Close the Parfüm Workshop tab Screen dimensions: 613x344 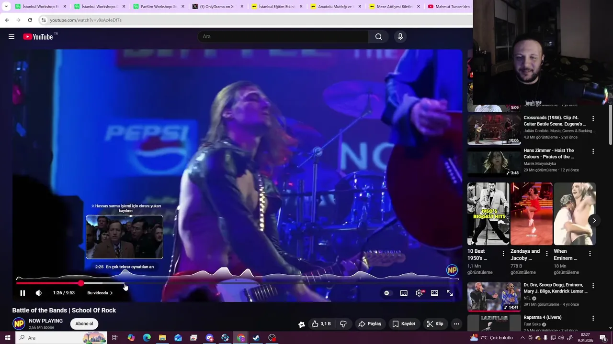point(183,7)
